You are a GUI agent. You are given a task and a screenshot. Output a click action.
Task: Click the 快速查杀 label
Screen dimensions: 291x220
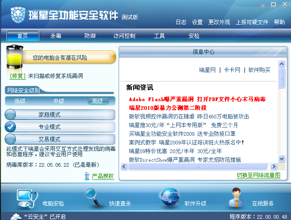(x=120, y=204)
